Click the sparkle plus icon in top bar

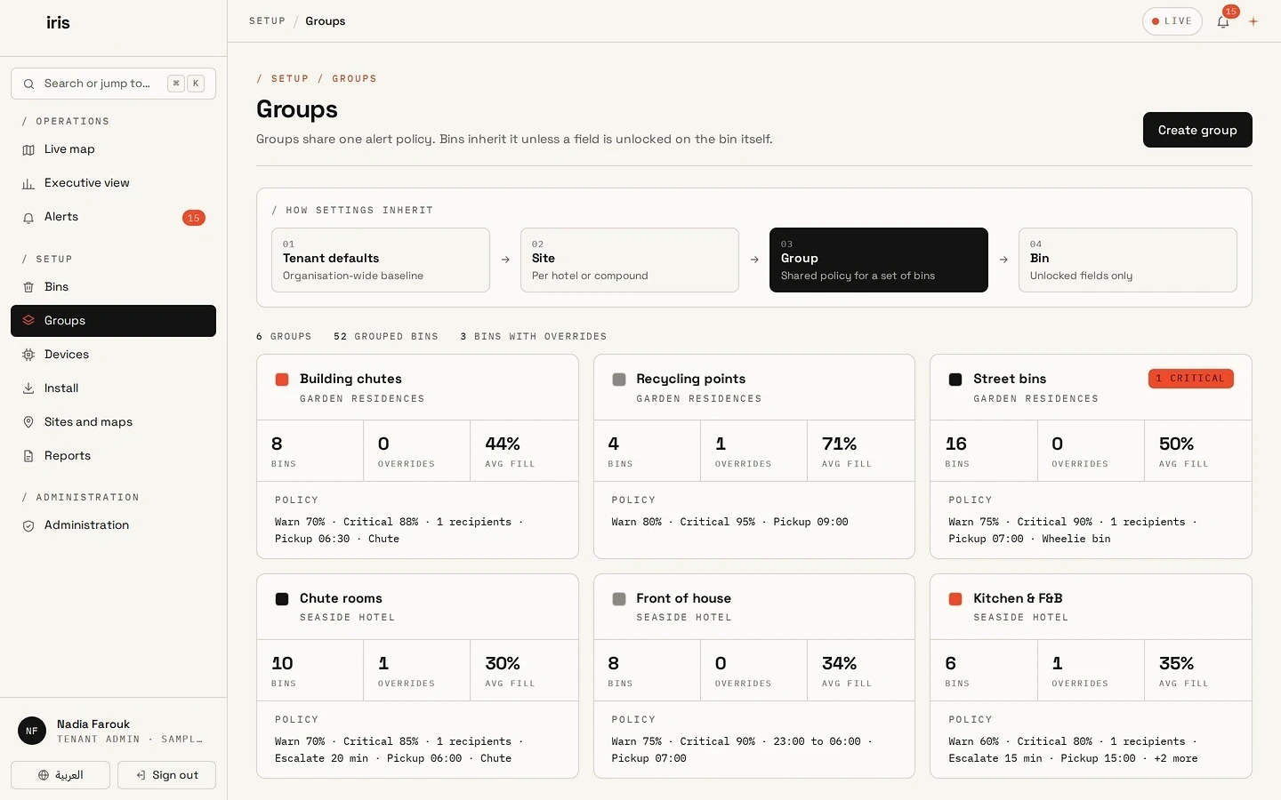tap(1253, 21)
